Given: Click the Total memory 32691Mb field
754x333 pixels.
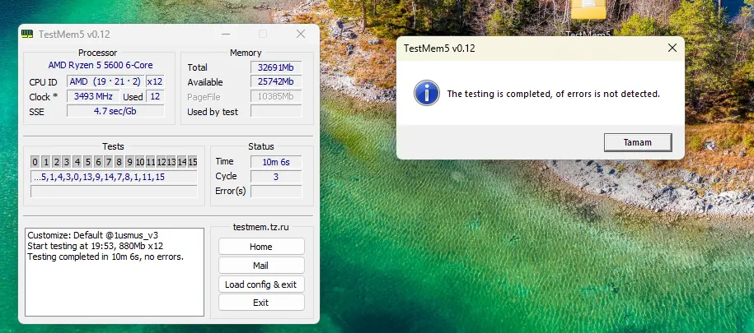Looking at the screenshot, I should [x=276, y=67].
